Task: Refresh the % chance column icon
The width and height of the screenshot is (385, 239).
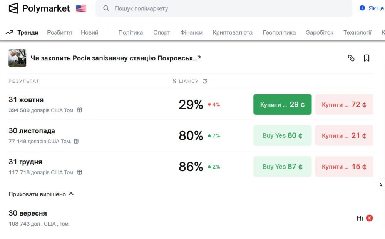Action: click(x=205, y=81)
